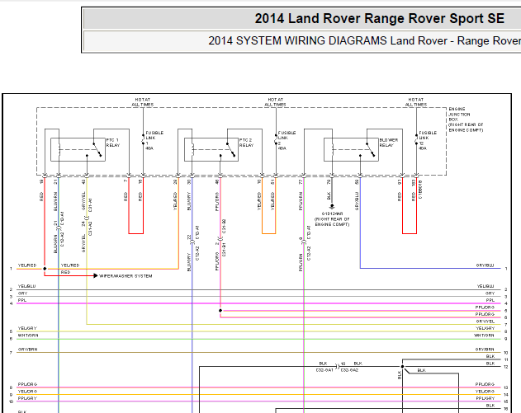Click the horizontal "GRY/BLU" label on blue wire

pyautogui.click(x=485, y=265)
